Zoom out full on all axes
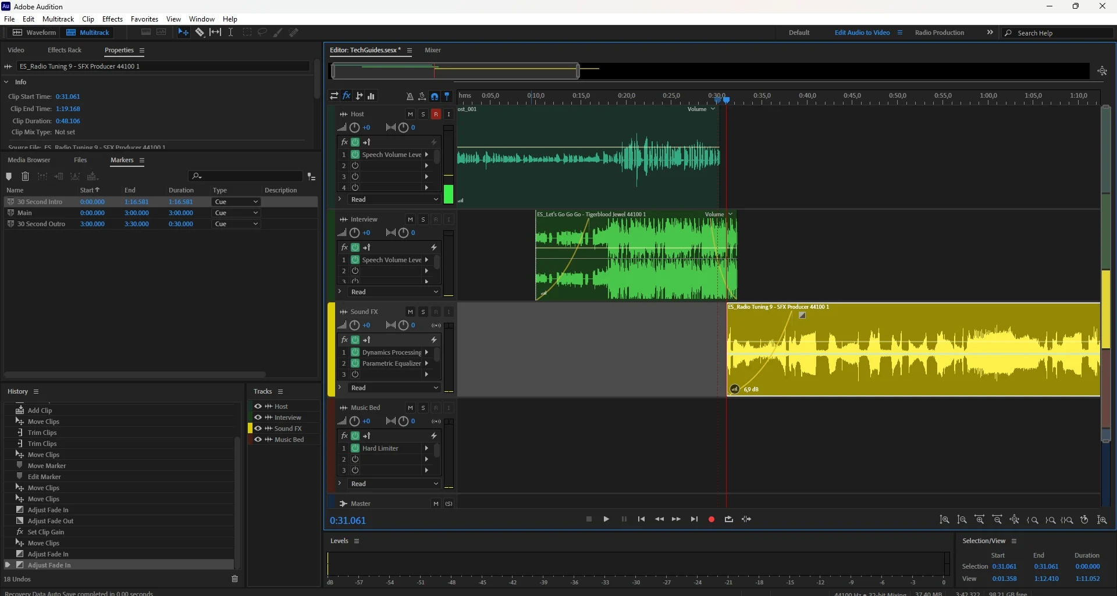 click(1015, 520)
